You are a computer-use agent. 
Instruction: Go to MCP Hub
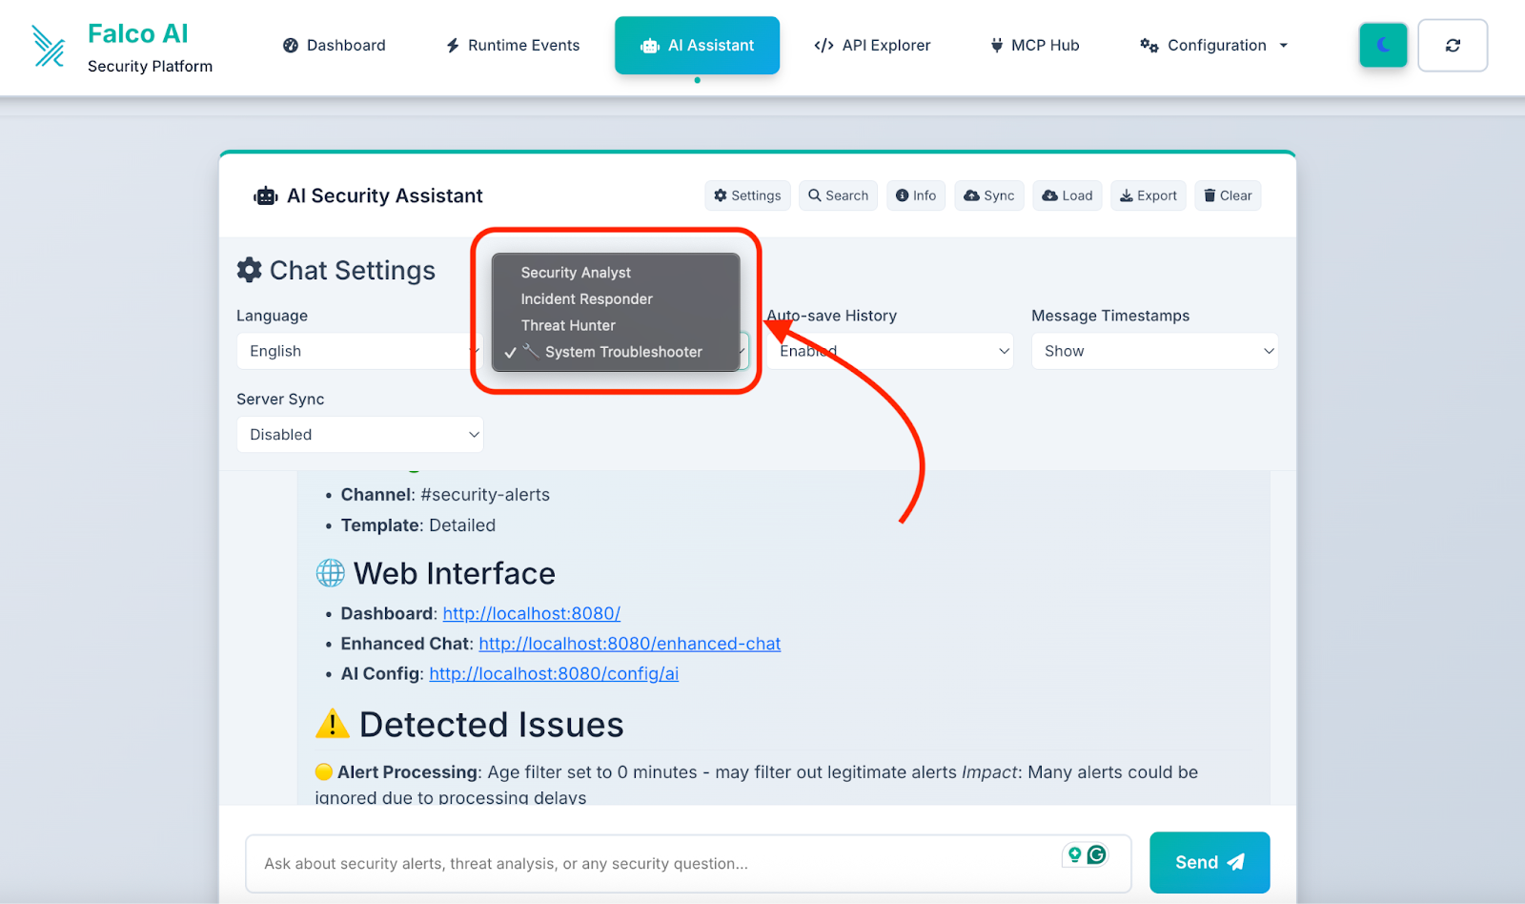[1035, 45]
